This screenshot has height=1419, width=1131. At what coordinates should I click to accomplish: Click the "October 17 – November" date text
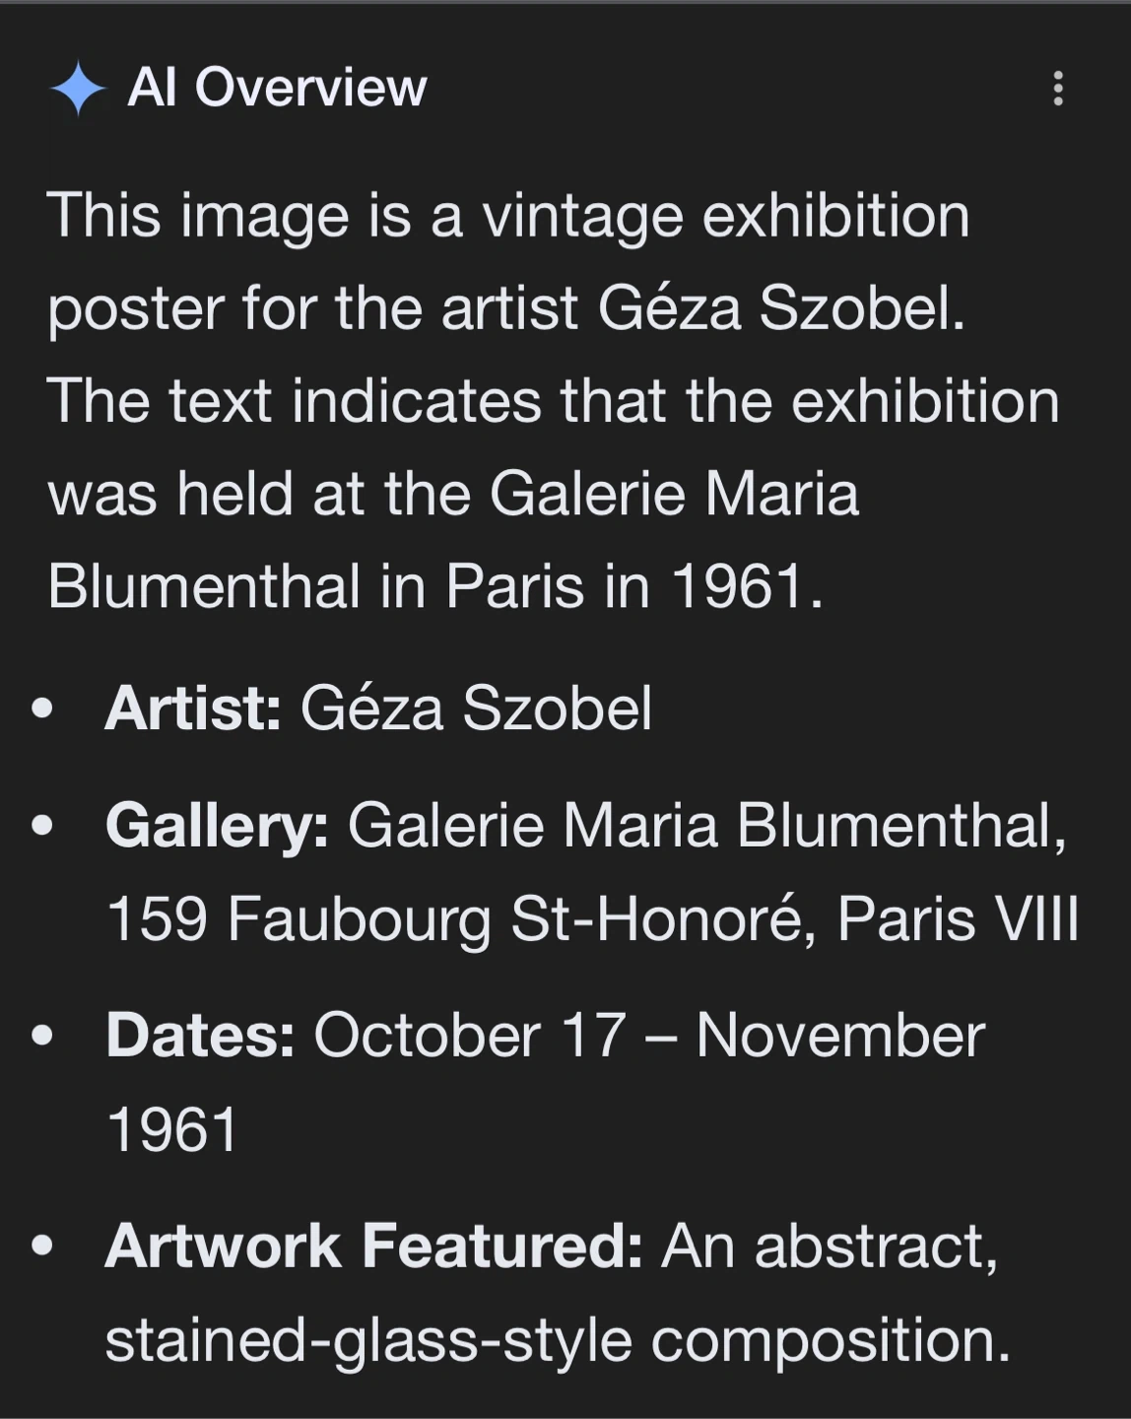pos(648,1036)
